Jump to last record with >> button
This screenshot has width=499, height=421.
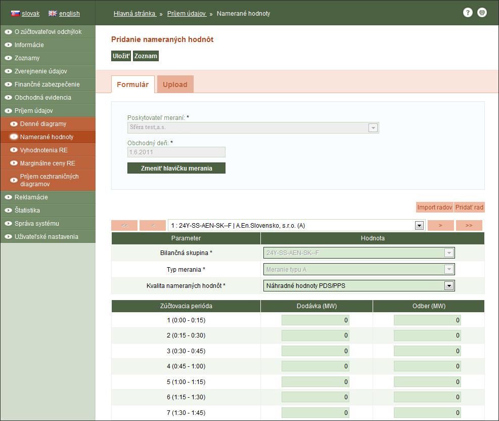469,226
